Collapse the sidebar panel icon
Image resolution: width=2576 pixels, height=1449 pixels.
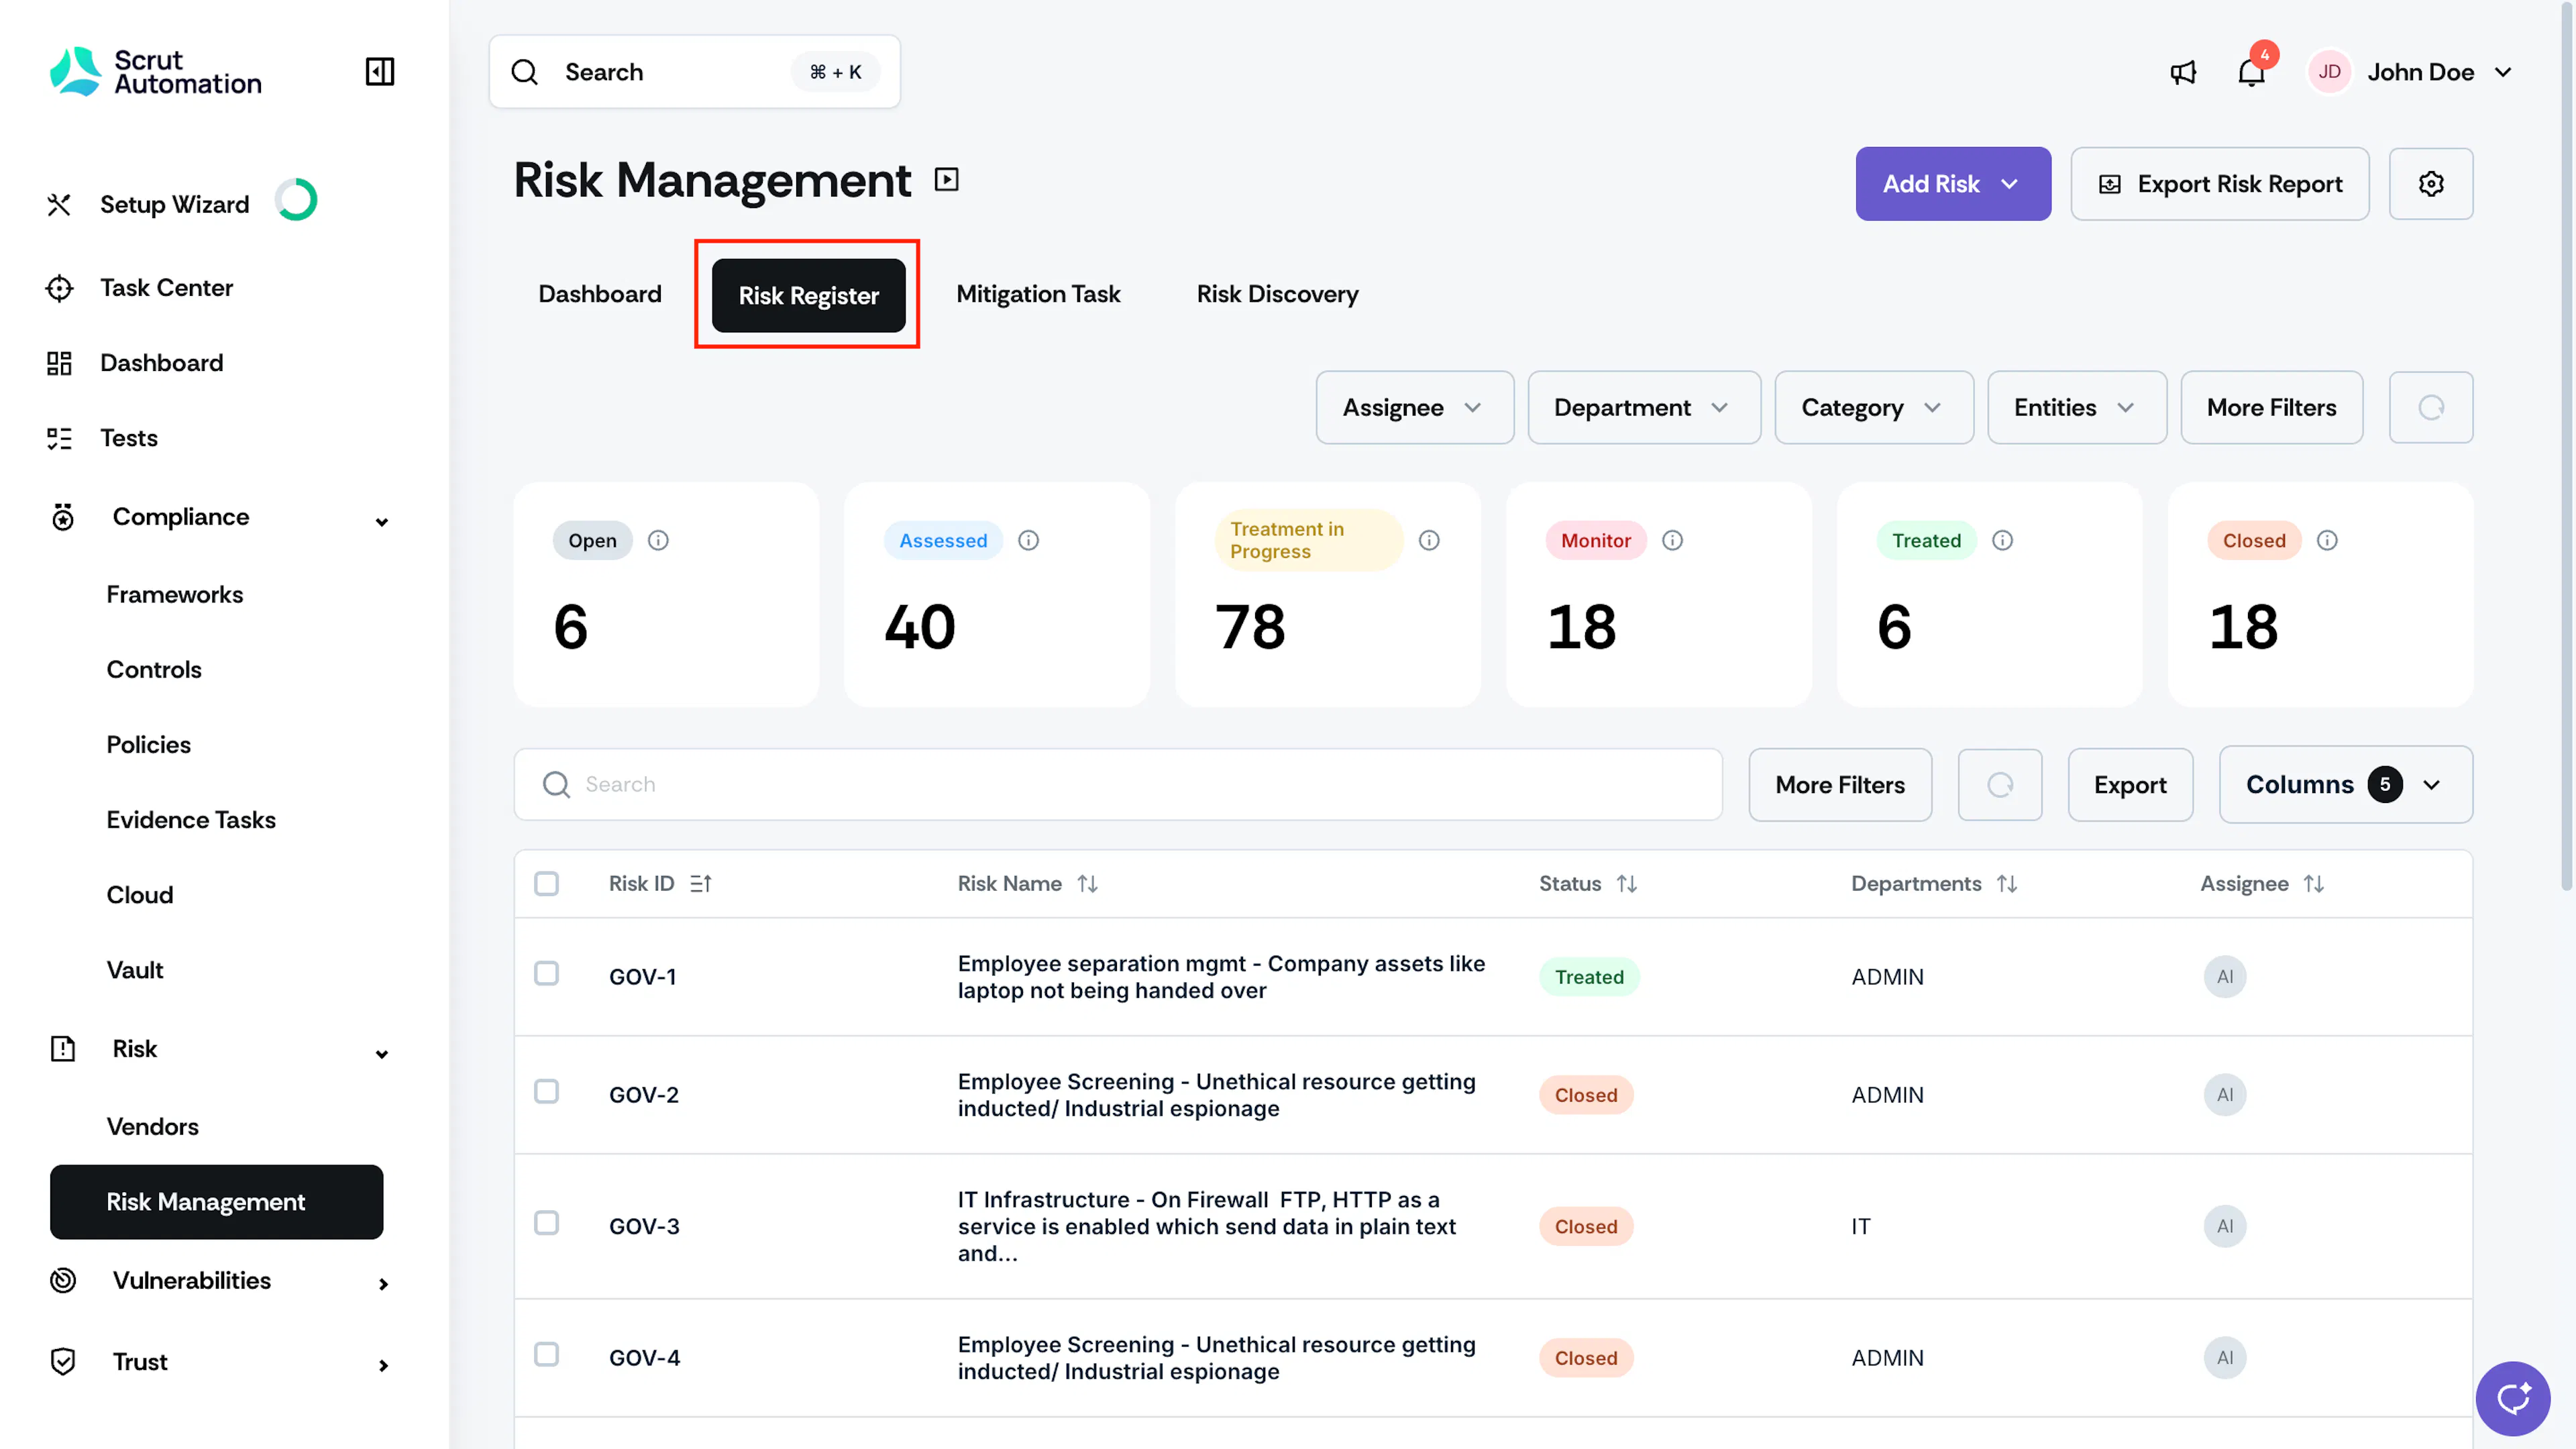[380, 71]
